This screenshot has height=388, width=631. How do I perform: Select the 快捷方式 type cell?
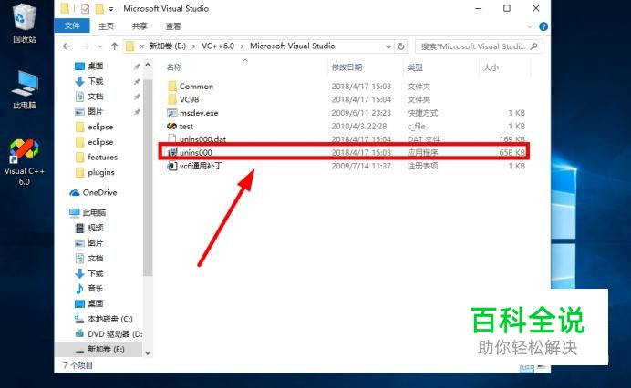(422, 113)
